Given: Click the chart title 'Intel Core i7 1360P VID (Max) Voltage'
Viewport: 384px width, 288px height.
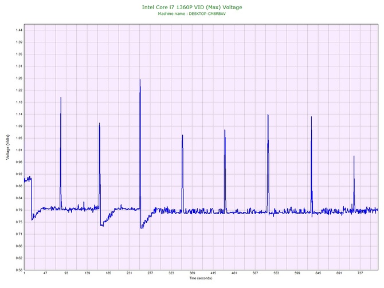Looking at the screenshot, I should tap(192, 7).
